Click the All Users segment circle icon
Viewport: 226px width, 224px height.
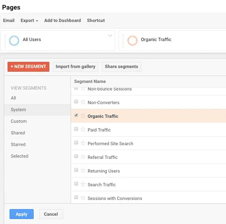[14, 41]
